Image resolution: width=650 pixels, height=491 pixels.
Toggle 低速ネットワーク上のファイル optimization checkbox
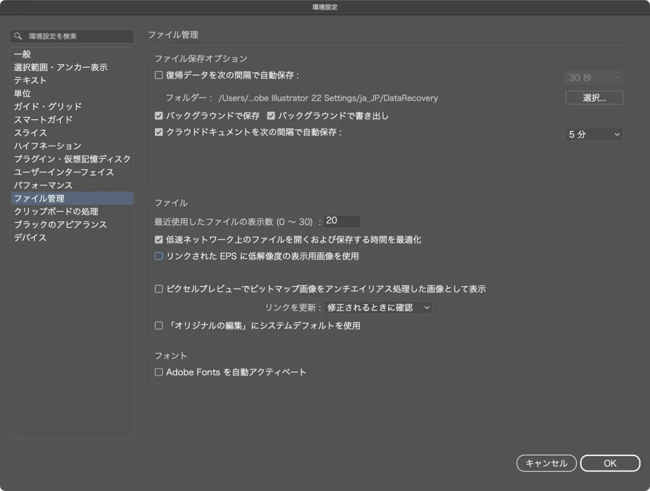click(x=159, y=240)
